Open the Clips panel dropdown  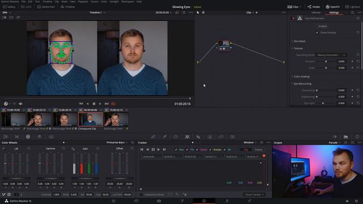coord(294,7)
